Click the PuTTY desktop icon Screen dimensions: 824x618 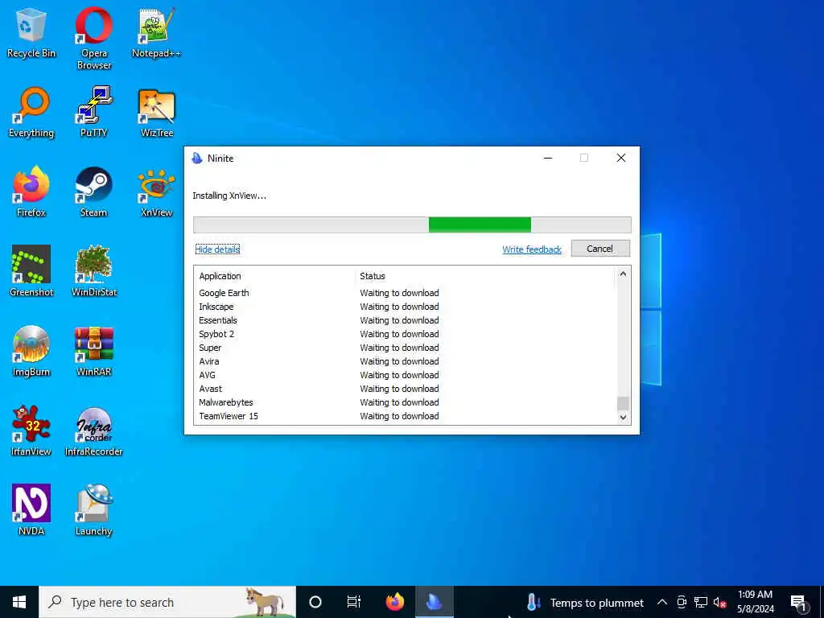click(94, 112)
